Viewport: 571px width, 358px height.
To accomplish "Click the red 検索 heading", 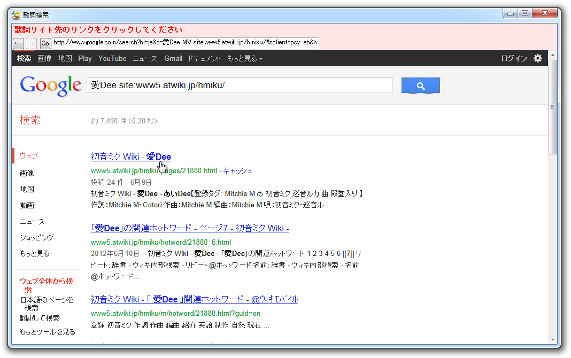I will tap(30, 120).
